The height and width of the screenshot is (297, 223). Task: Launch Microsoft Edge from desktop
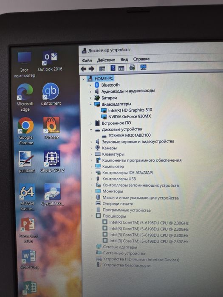(x=25, y=98)
